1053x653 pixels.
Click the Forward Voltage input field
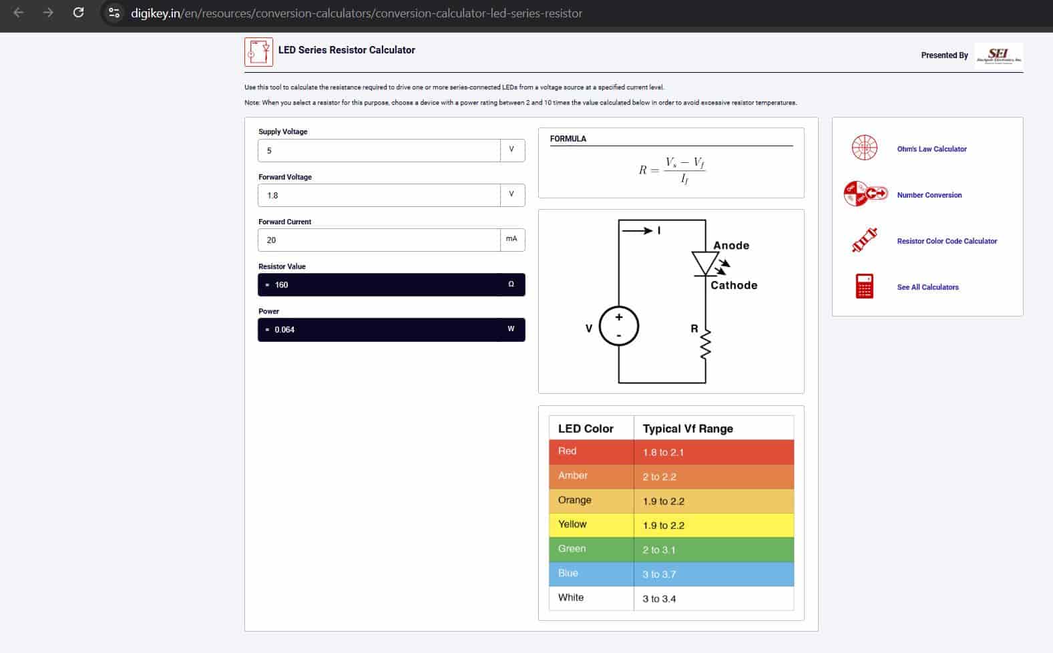pyautogui.click(x=379, y=195)
